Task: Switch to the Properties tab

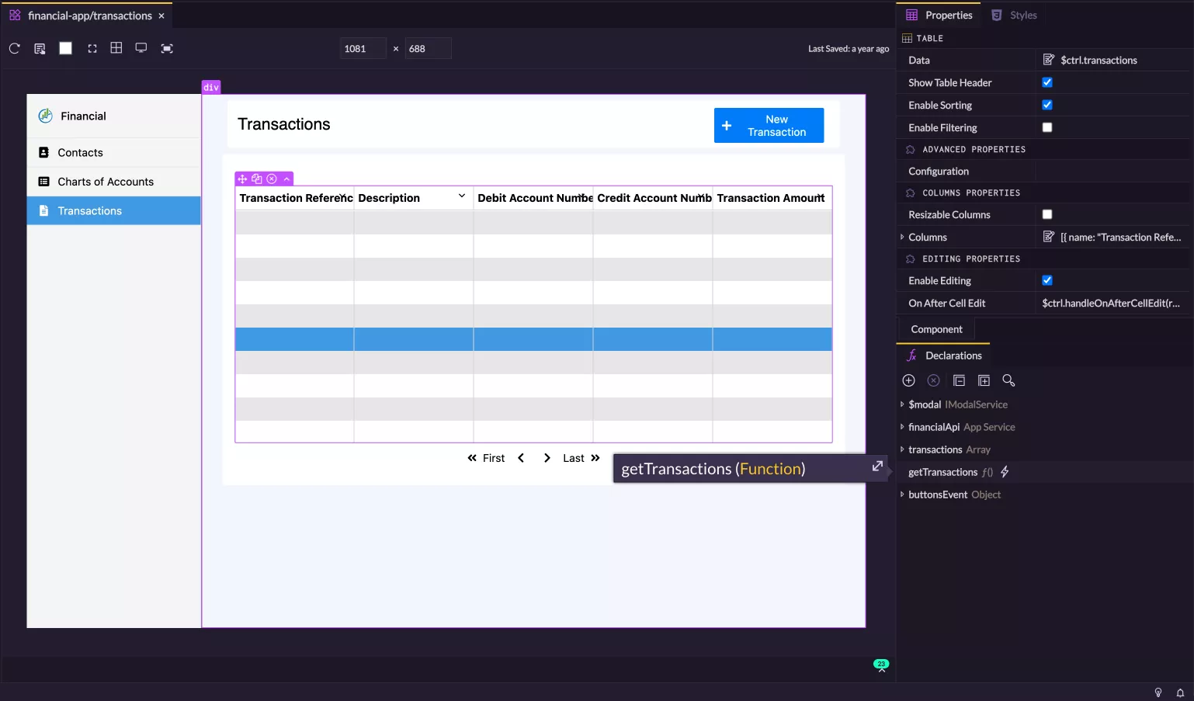Action: [x=939, y=15]
